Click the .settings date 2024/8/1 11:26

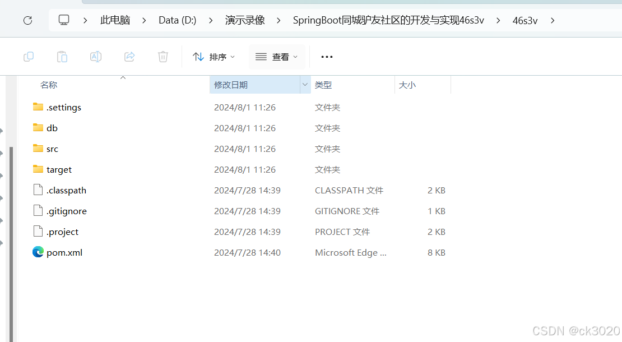click(x=245, y=108)
